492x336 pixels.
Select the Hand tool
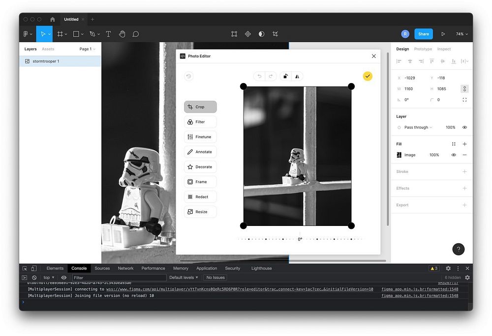122,34
